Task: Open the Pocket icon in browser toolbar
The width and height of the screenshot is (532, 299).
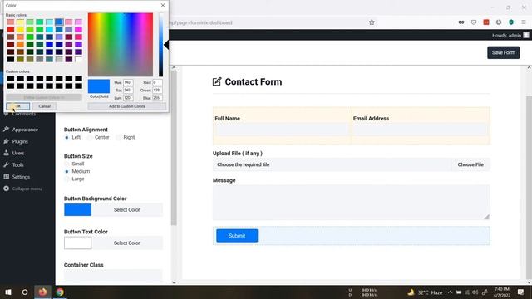Action: 474,22
